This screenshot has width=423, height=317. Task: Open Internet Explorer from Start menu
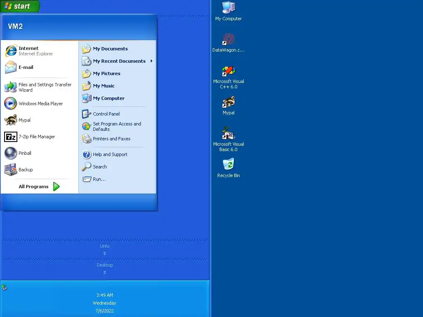tap(40, 51)
